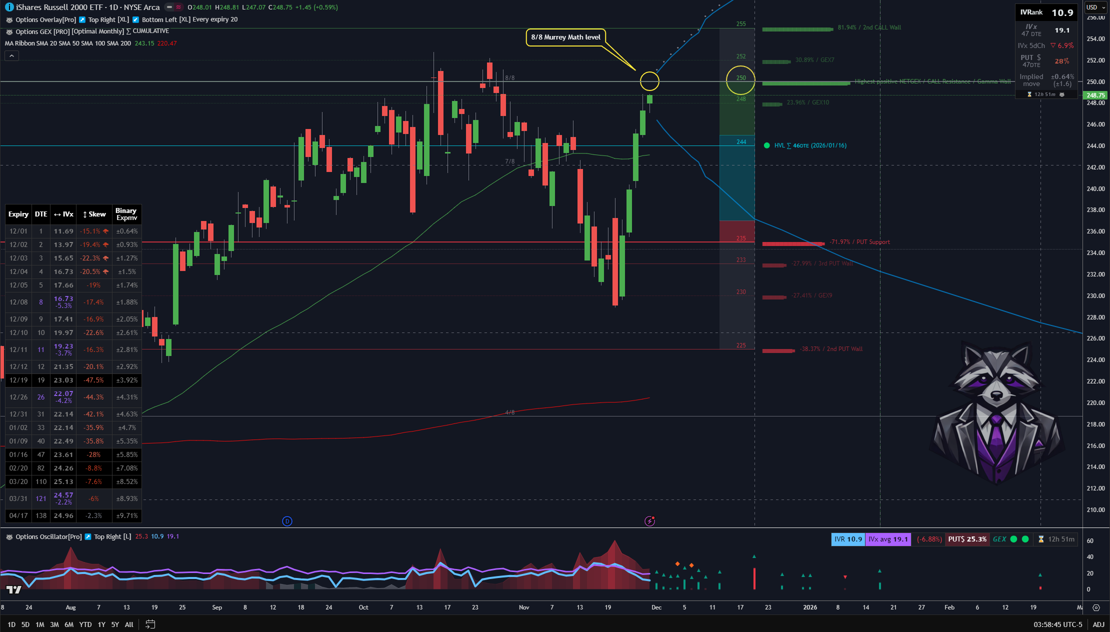
Task: Click the TradingView logo in the oscillator pane
Action: [x=13, y=590]
